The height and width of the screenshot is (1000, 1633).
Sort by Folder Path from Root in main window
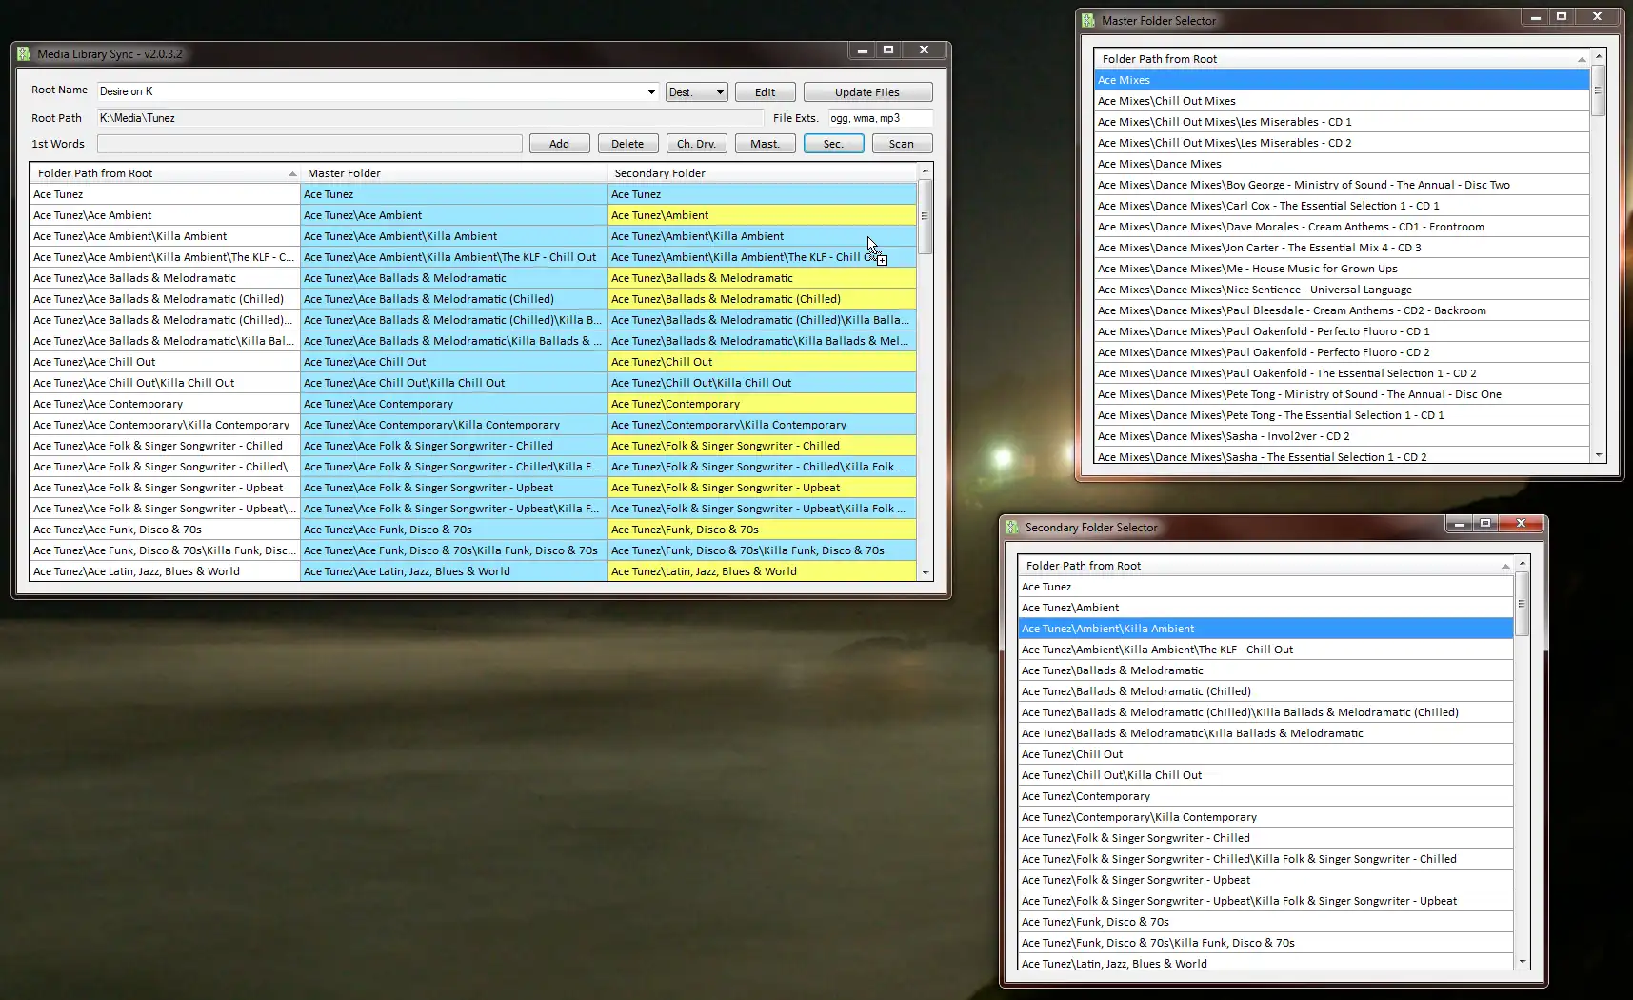[x=166, y=173]
